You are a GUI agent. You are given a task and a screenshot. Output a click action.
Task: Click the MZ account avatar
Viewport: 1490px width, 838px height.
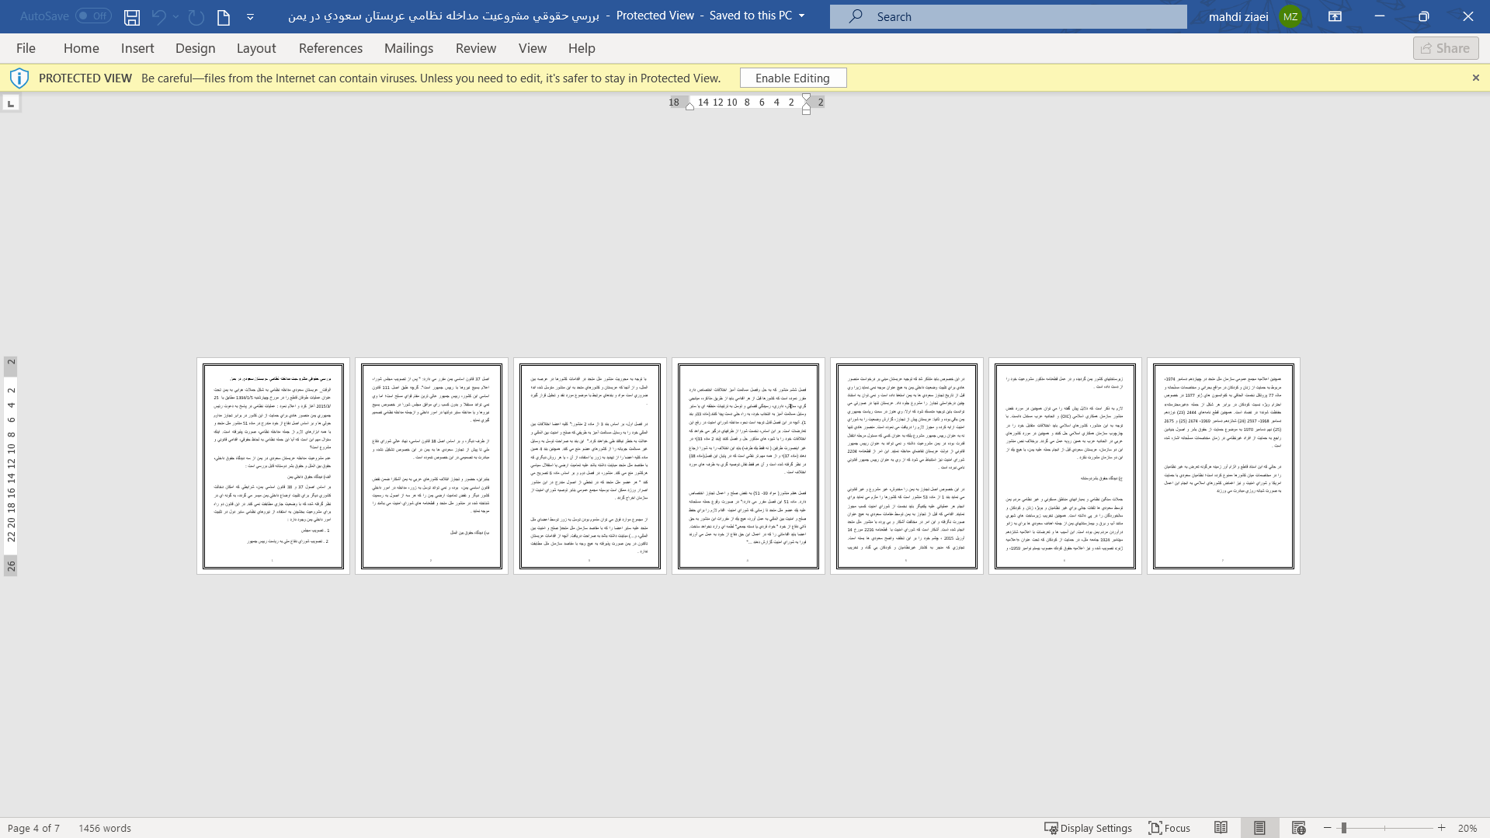1290,16
